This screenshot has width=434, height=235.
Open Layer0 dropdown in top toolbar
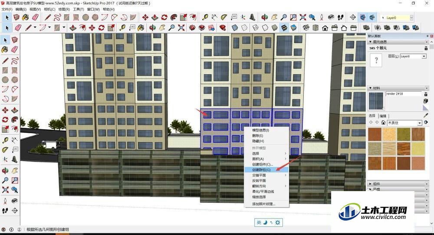[411, 18]
